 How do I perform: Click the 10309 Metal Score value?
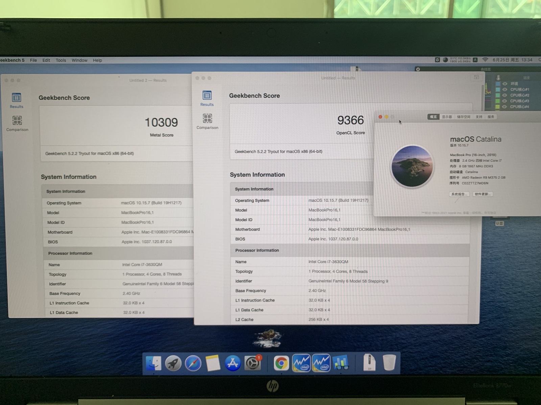tap(161, 122)
